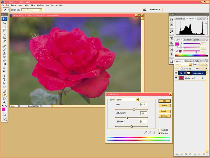Open collapsed Character panel icon

coord(171,50)
